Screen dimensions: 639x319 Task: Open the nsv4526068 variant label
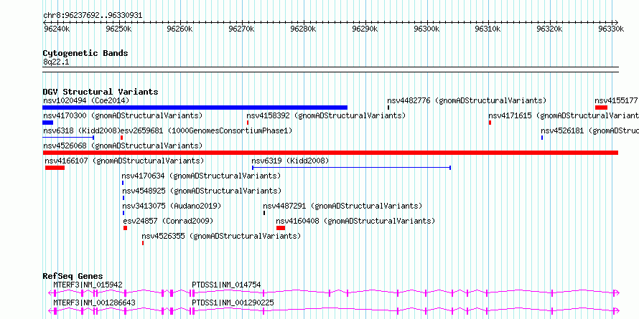(x=123, y=146)
